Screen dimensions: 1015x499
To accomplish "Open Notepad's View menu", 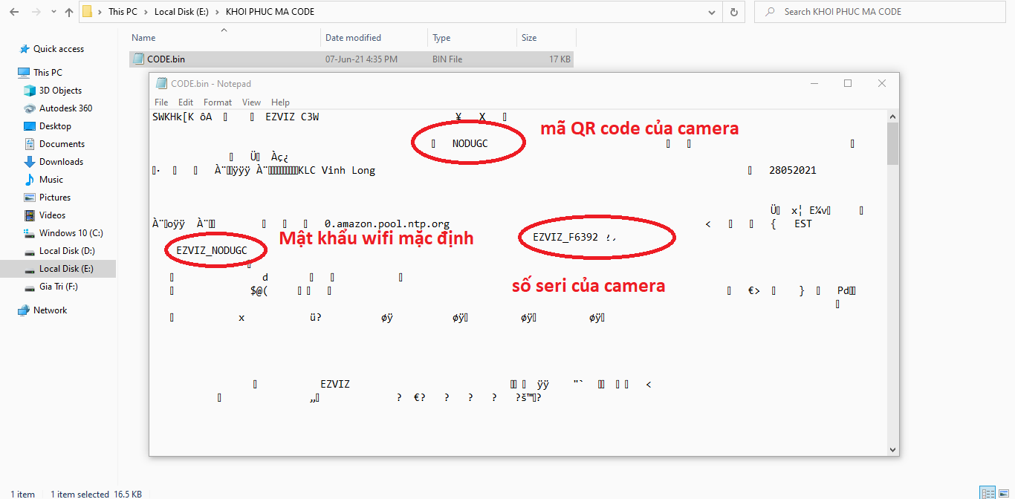I will [x=252, y=102].
